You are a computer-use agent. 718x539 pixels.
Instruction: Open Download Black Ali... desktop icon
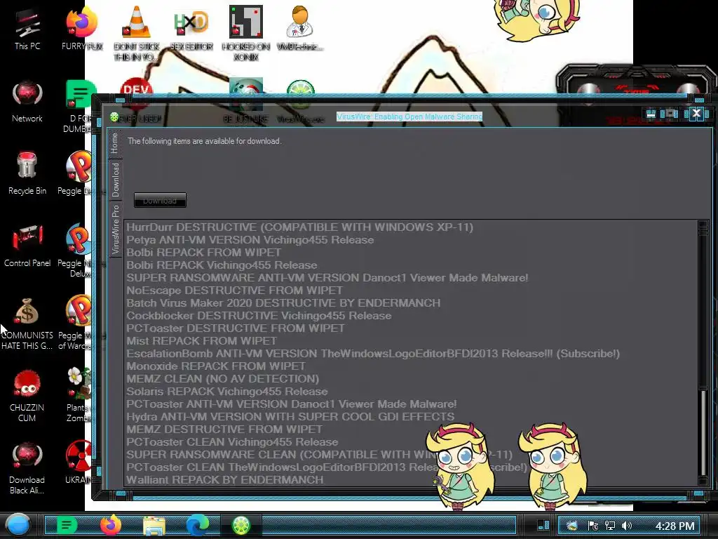click(27, 468)
